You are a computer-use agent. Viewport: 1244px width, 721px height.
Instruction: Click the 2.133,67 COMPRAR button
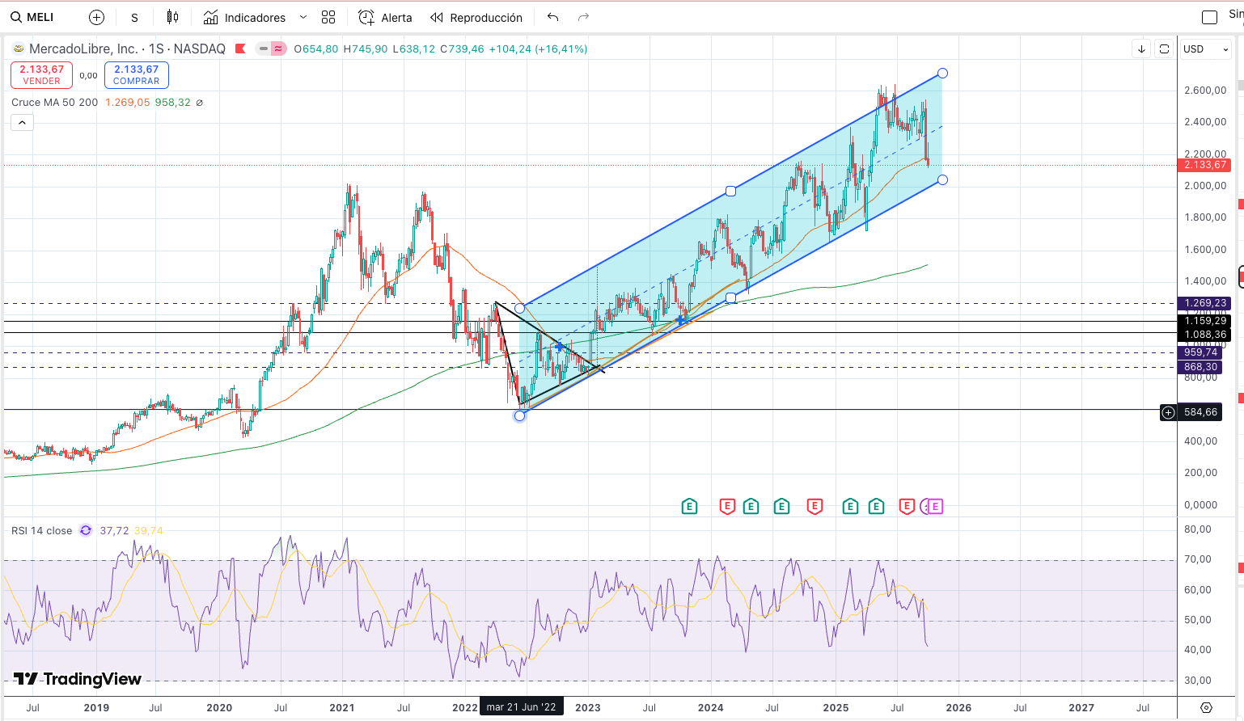point(136,75)
